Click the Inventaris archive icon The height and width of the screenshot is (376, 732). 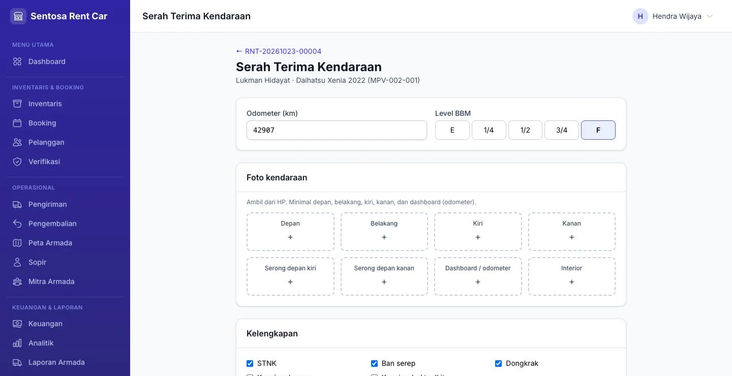17,104
